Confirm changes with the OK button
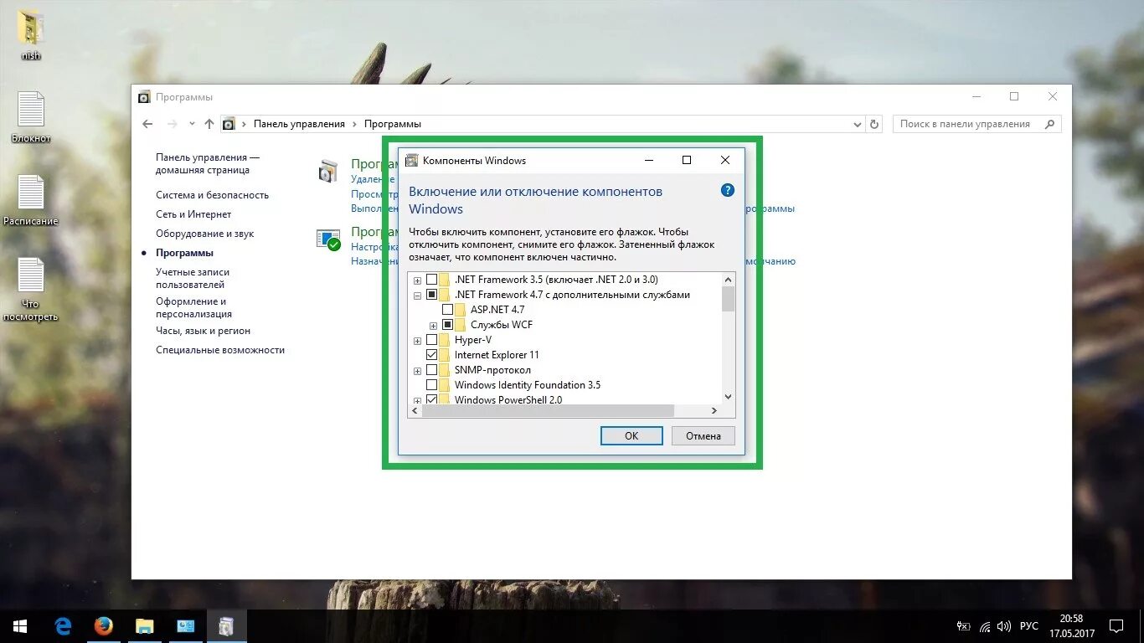Viewport: 1144px width, 643px height. pos(631,435)
